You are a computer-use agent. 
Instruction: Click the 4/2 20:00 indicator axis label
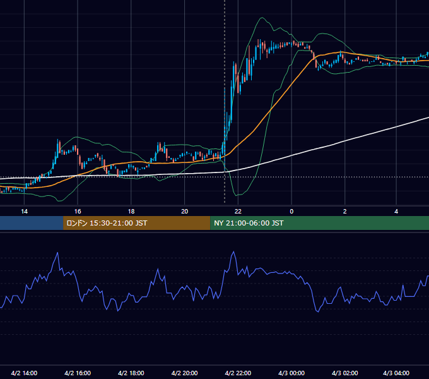185,373
